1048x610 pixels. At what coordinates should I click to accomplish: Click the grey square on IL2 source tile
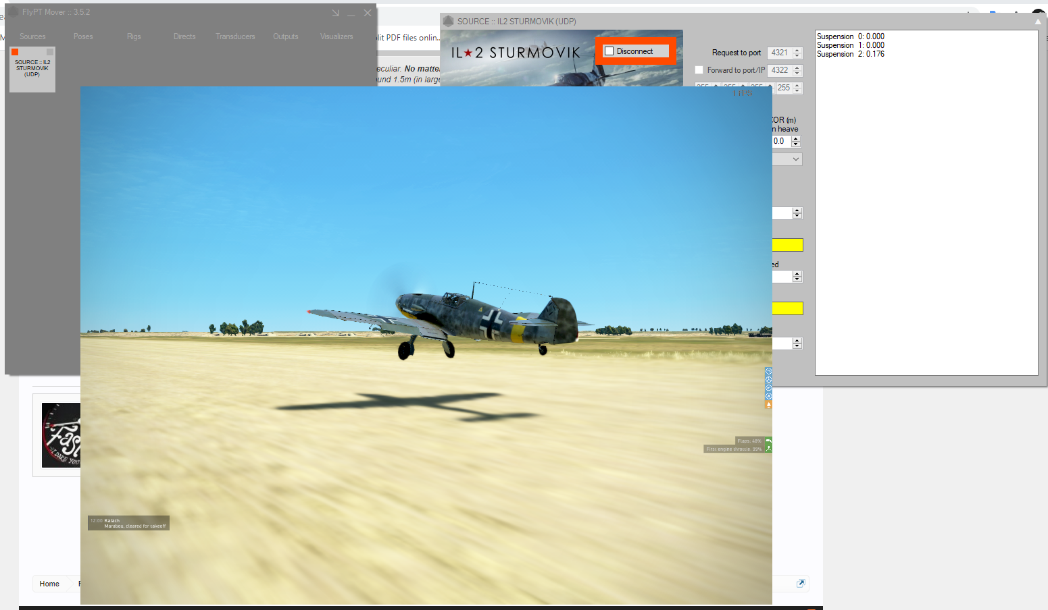tap(50, 52)
